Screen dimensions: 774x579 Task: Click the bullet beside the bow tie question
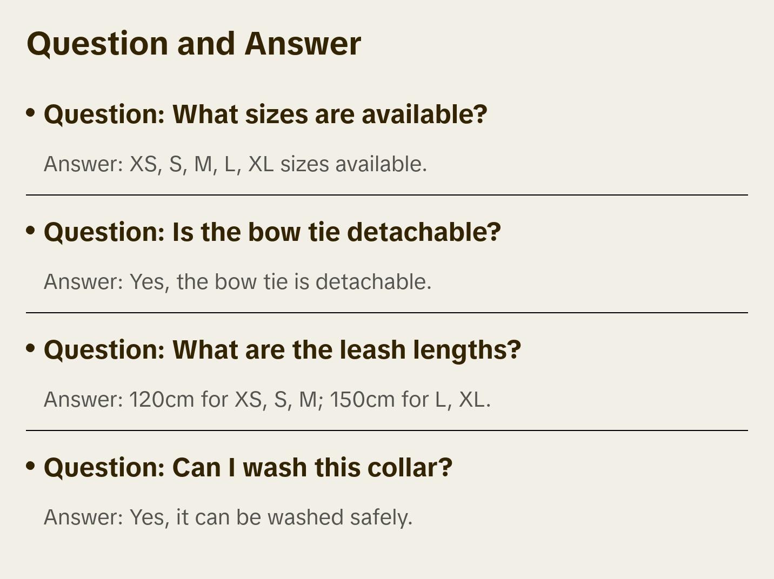click(x=31, y=231)
